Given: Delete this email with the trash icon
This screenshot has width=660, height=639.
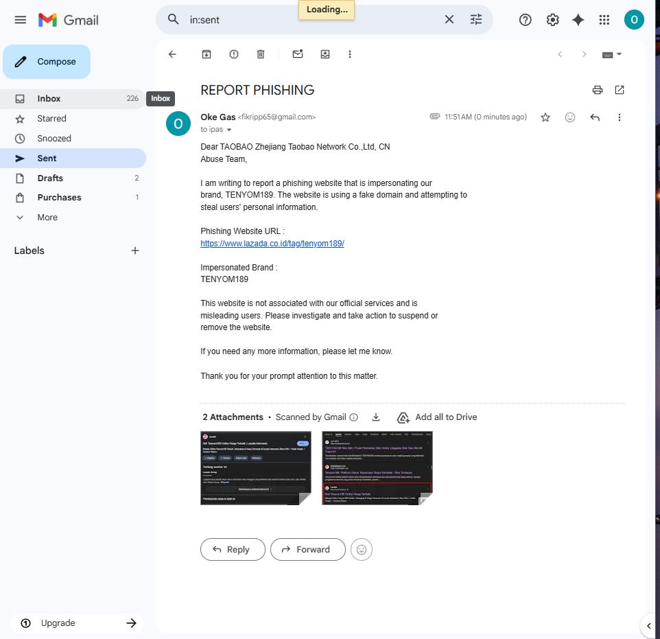Looking at the screenshot, I should click(x=261, y=54).
